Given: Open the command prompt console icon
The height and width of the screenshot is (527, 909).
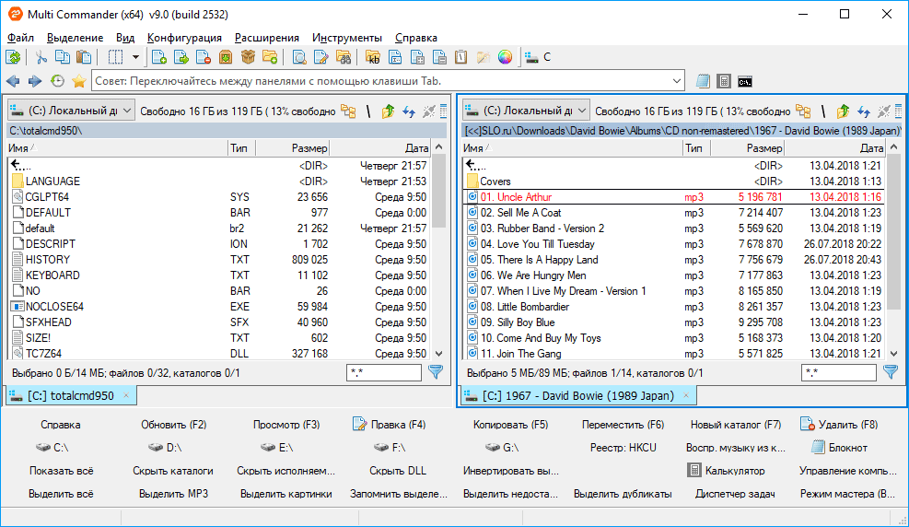Looking at the screenshot, I should pos(745,82).
